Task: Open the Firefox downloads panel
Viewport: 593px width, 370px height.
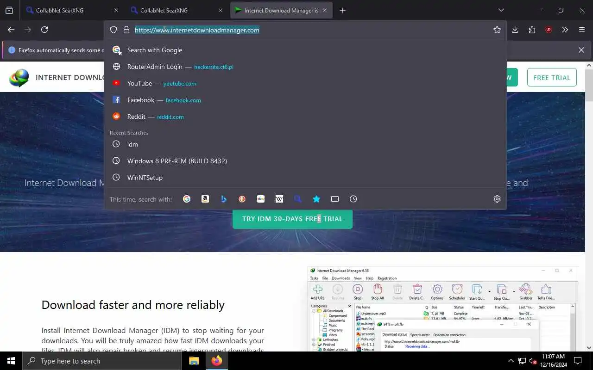Action: (x=515, y=30)
